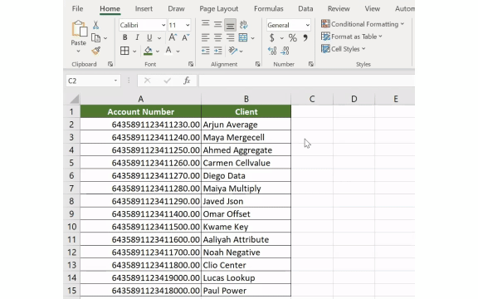This screenshot has width=478, height=299.
Task: Apply the font color A
Action: pos(168,51)
